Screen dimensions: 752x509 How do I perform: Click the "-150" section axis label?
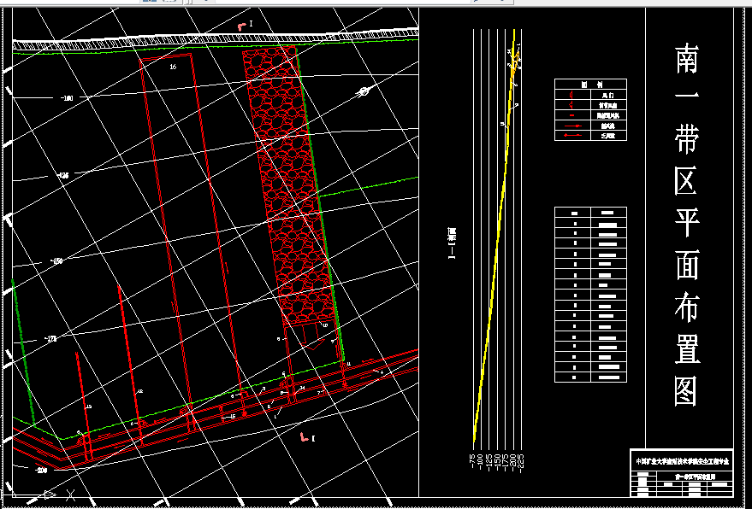497,463
